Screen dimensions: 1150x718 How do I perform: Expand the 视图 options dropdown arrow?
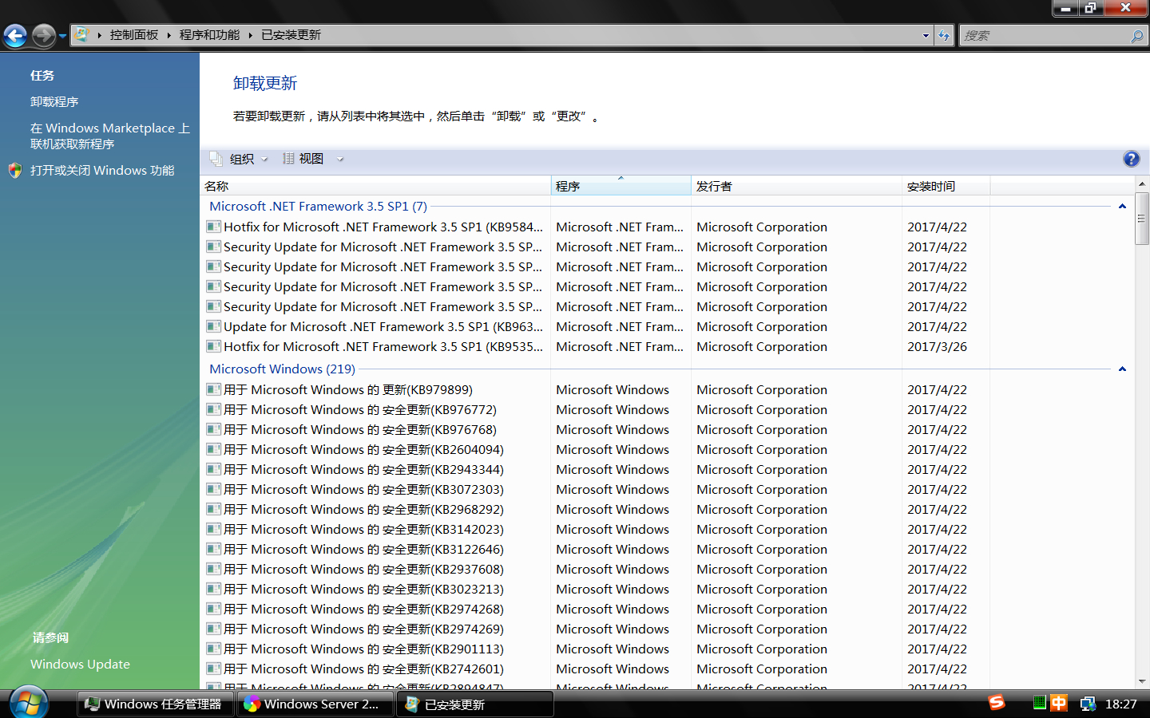click(x=340, y=159)
